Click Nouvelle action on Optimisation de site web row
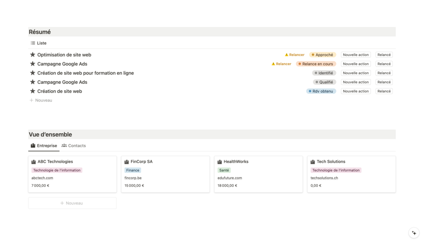Screen dimensions: 424x241 pos(356,55)
